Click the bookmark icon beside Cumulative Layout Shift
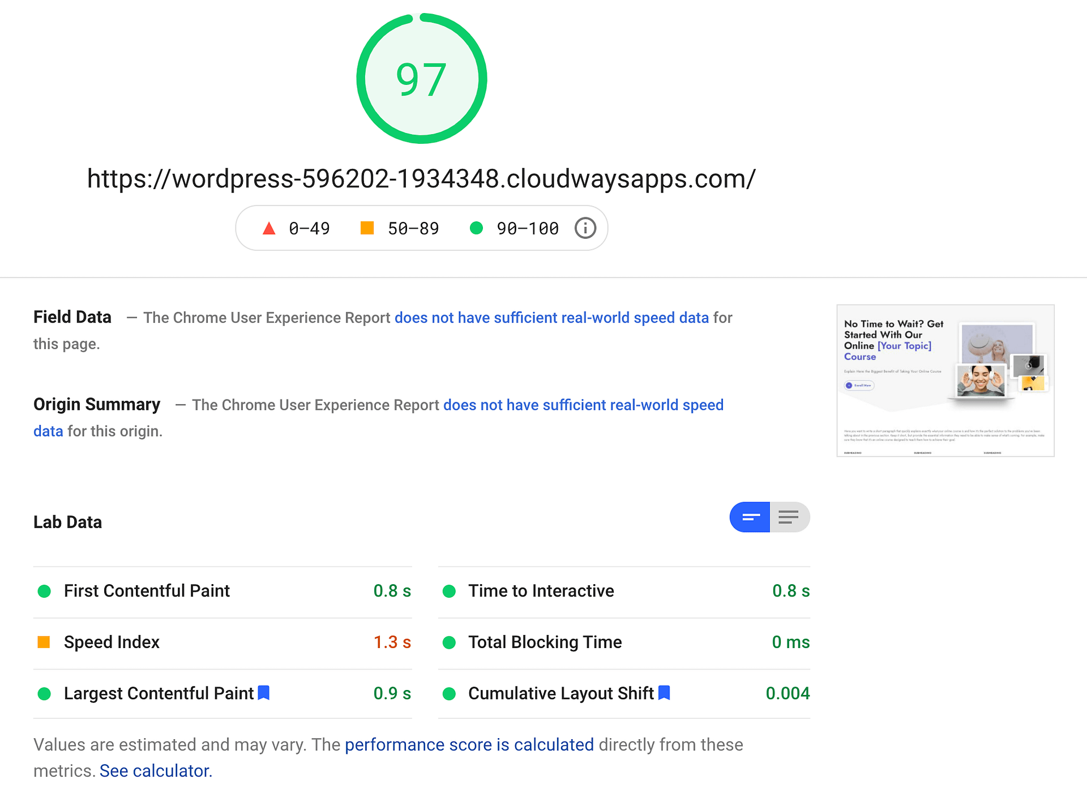This screenshot has width=1087, height=793. 665,692
